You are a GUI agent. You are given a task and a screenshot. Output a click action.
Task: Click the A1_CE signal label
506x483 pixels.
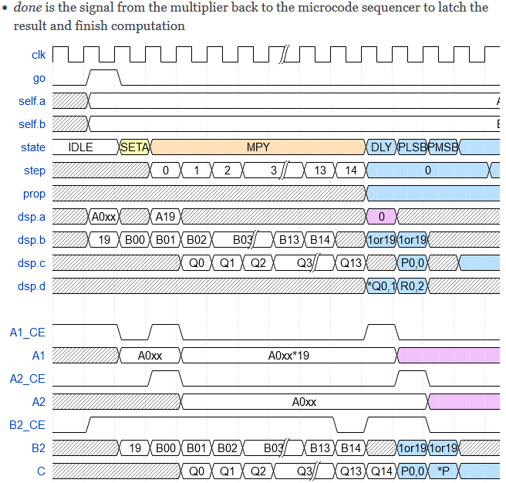click(x=28, y=333)
